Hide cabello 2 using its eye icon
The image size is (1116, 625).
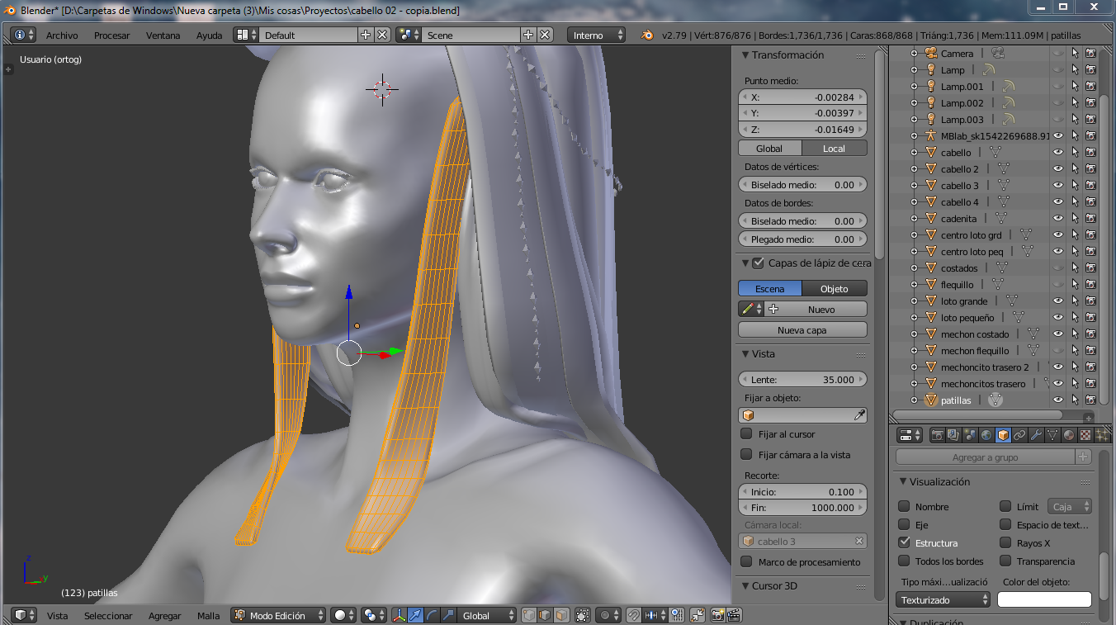pyautogui.click(x=1057, y=169)
